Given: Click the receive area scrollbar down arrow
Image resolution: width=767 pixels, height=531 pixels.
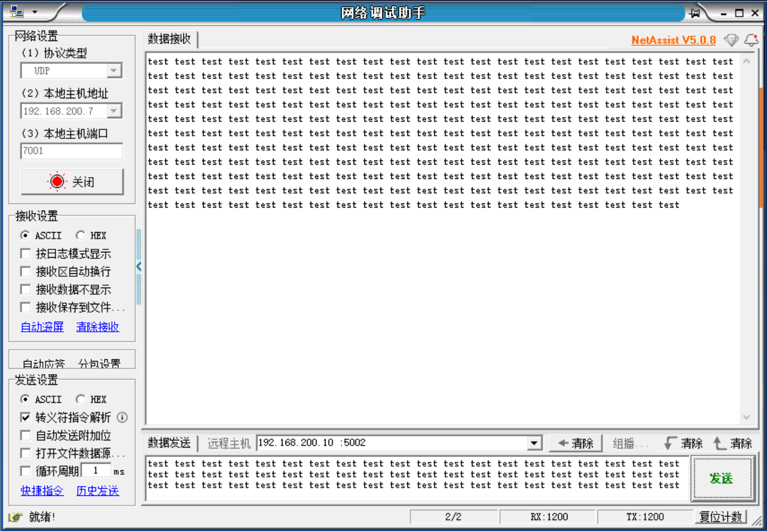Looking at the screenshot, I should [747, 417].
